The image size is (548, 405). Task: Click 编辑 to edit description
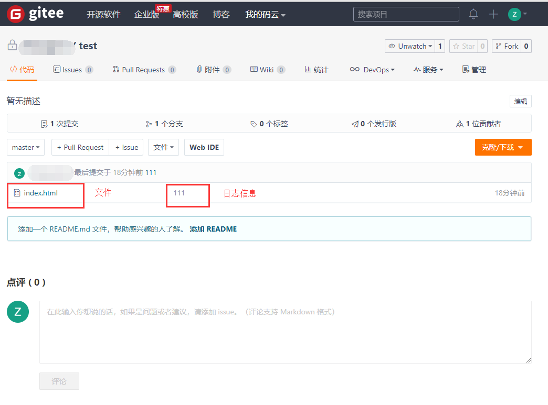coord(520,101)
